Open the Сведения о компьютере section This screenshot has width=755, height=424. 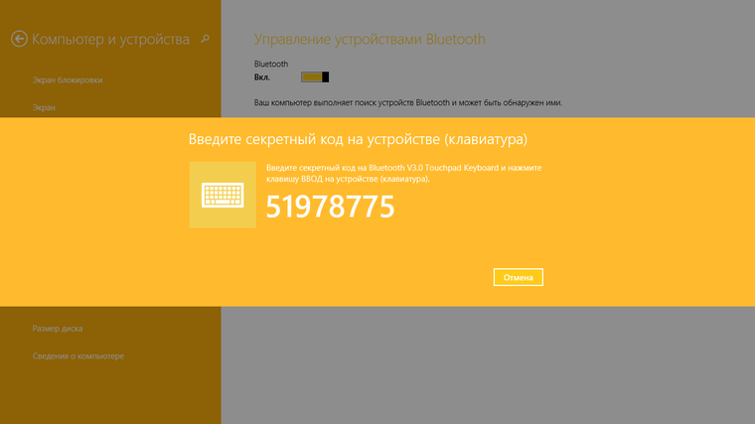[78, 356]
